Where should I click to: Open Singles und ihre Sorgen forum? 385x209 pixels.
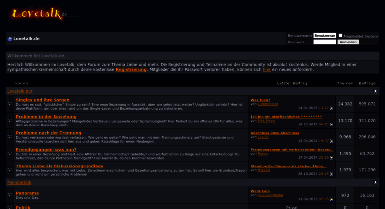coord(43,100)
